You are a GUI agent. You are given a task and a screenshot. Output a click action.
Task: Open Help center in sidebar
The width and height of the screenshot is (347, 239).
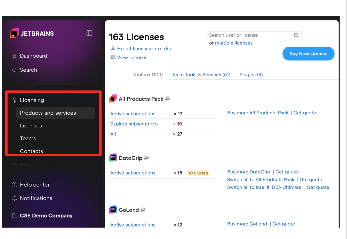coord(35,185)
